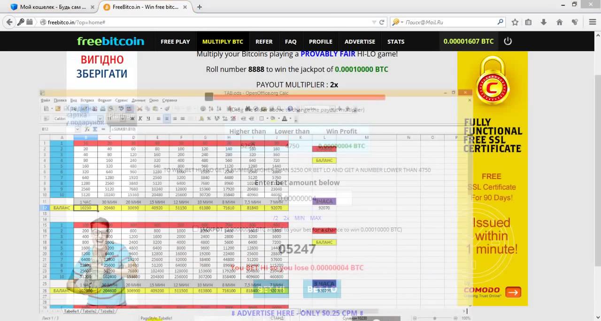Click the Sum icon in Calc formula bar
This screenshot has height=321, width=601.
click(x=94, y=129)
